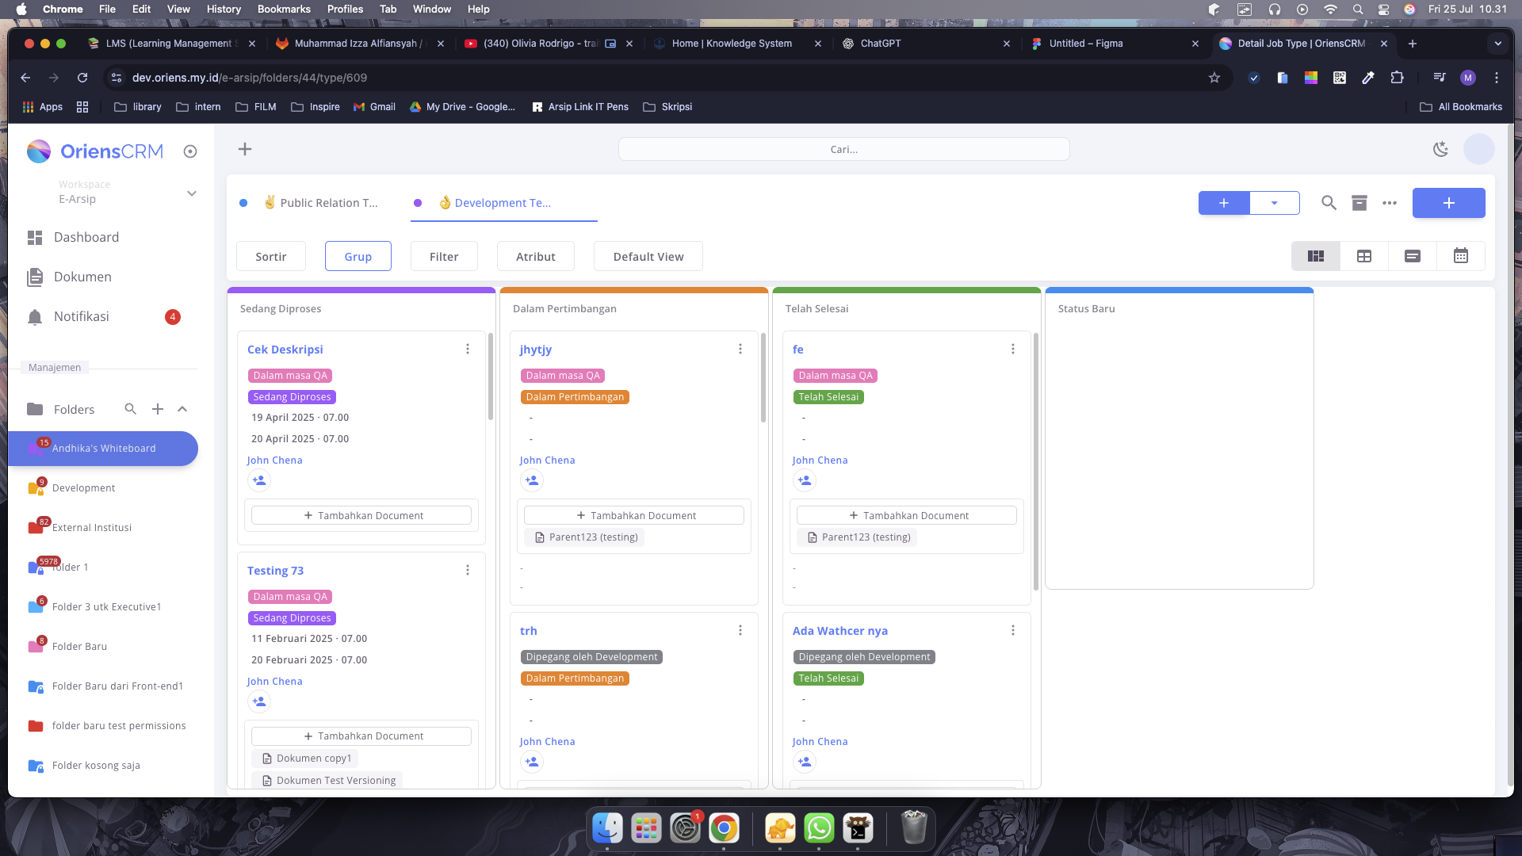
Task: Toggle sidebar pin circle icon
Action: click(189, 151)
